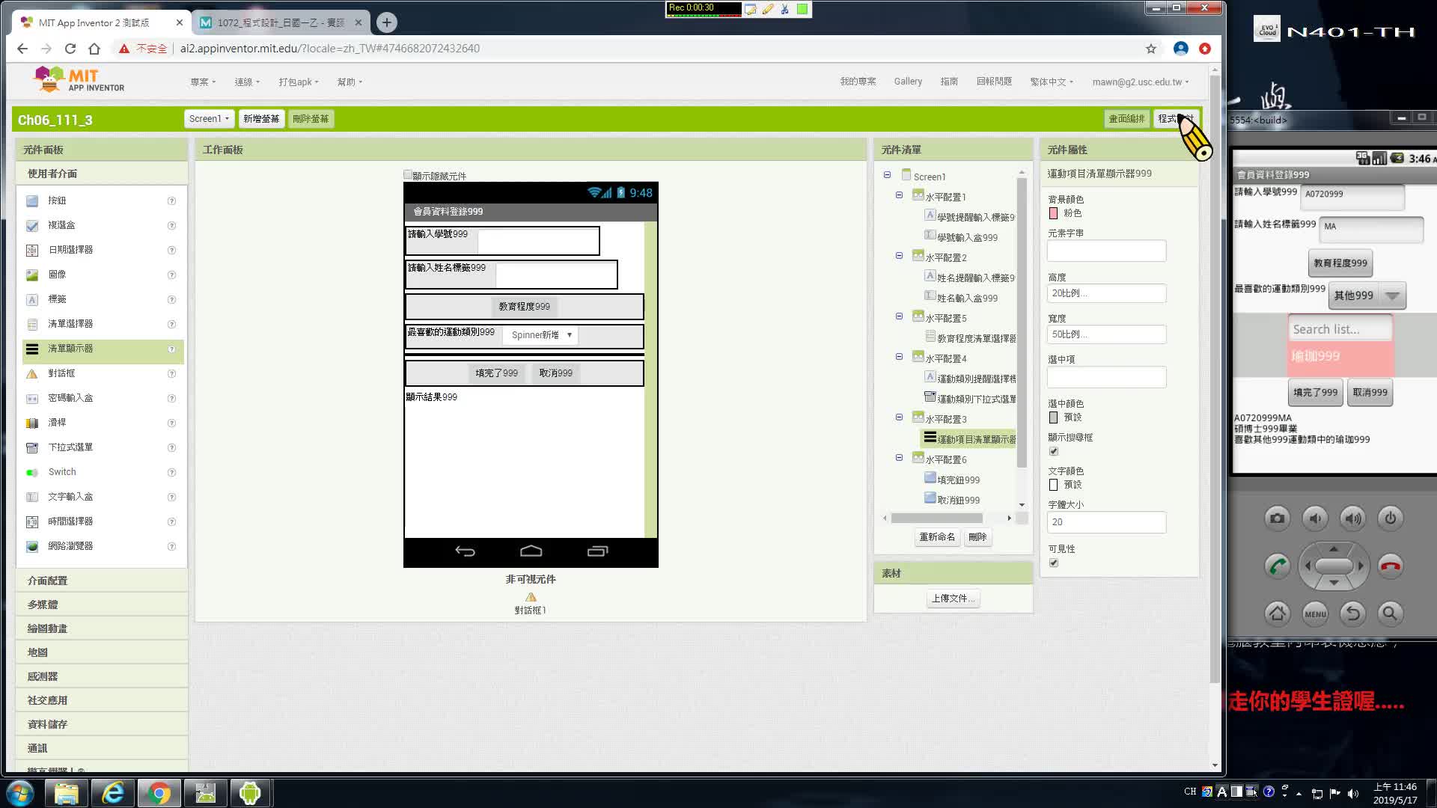Open 我的專案 link
The image size is (1437, 808).
tap(858, 82)
